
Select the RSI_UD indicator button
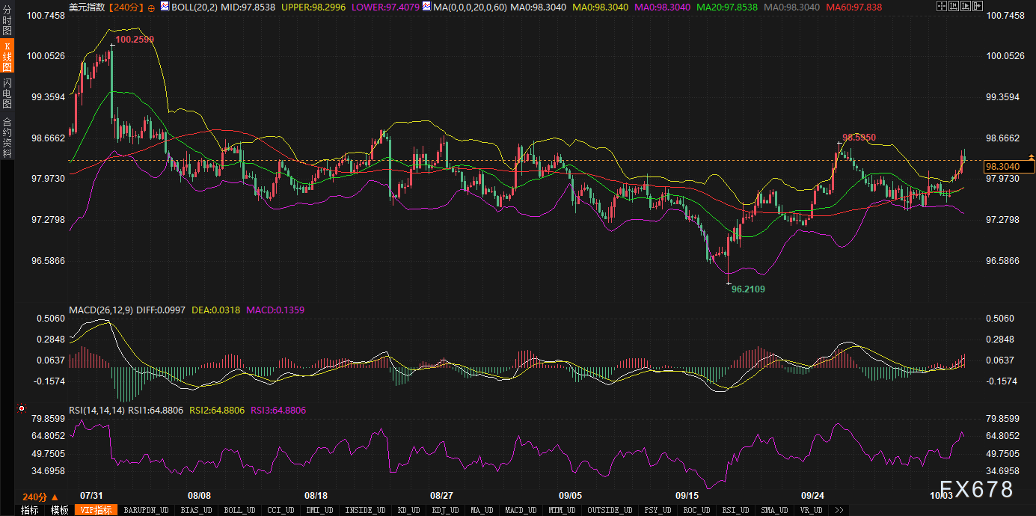[736, 510]
